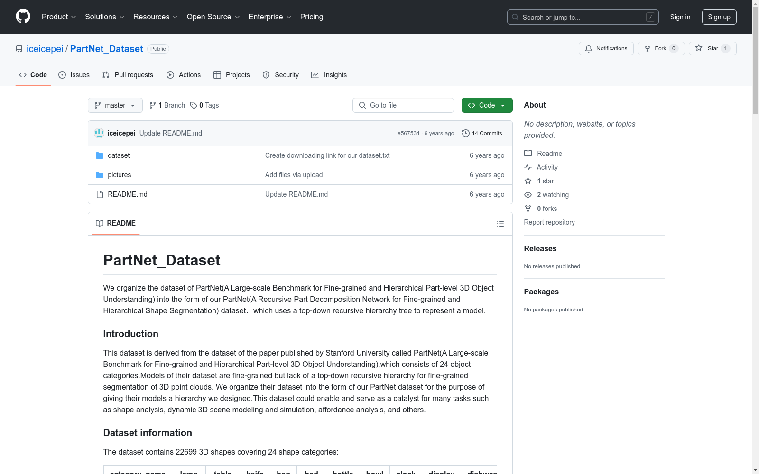The width and height of the screenshot is (759, 474).
Task: Open the Resources dropdown
Action: tap(156, 17)
